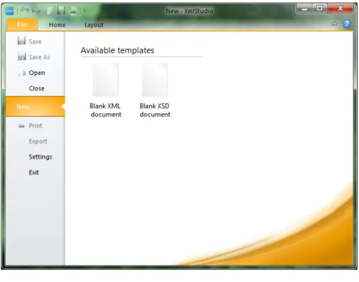Screen dimensions: 359x282
Task: Click the Save floppy icon beside Save in sidebar
Action: pyautogui.click(x=22, y=41)
